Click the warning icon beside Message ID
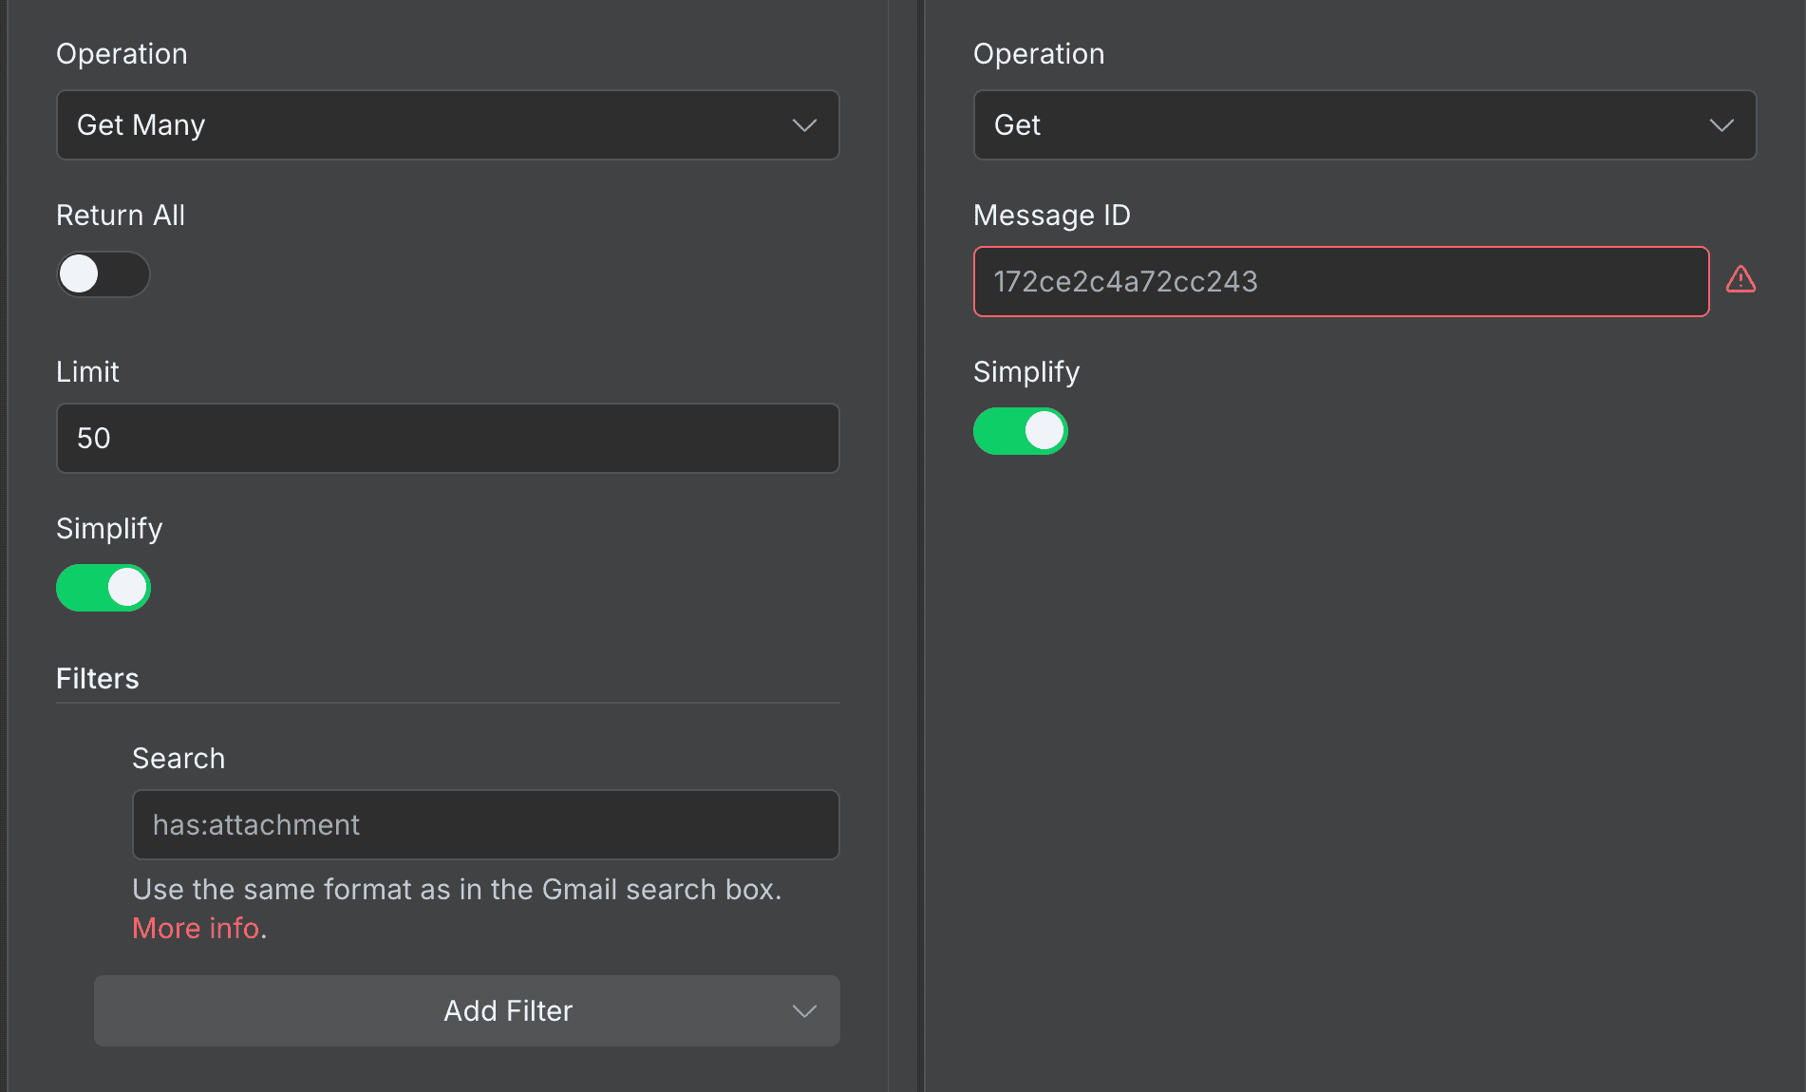1806x1092 pixels. point(1741,279)
